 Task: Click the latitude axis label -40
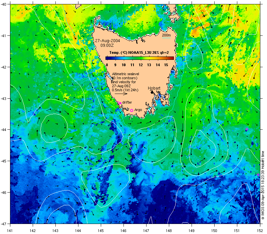click(3, 4)
